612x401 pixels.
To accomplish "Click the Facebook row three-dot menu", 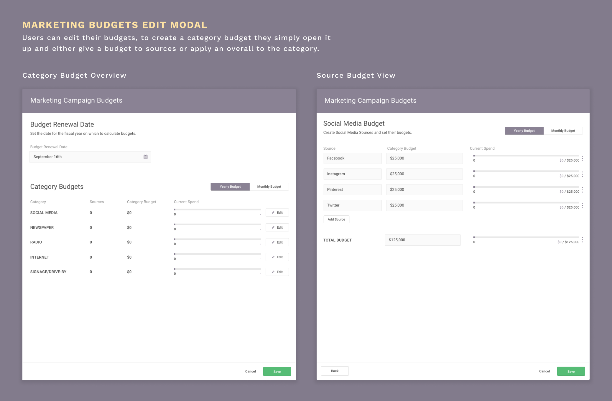I will [582, 159].
